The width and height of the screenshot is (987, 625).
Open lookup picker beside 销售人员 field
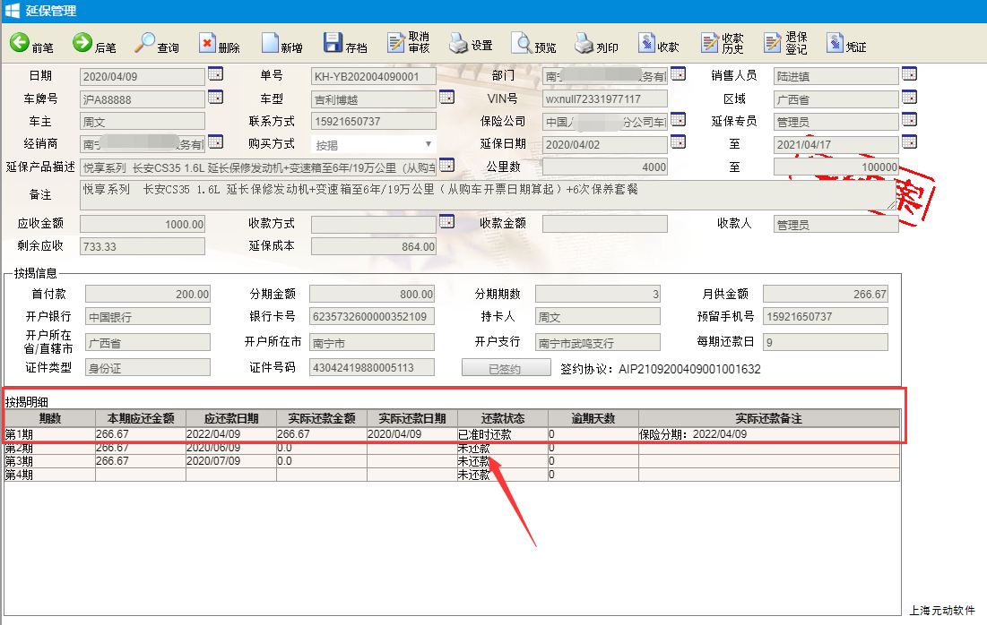(909, 73)
